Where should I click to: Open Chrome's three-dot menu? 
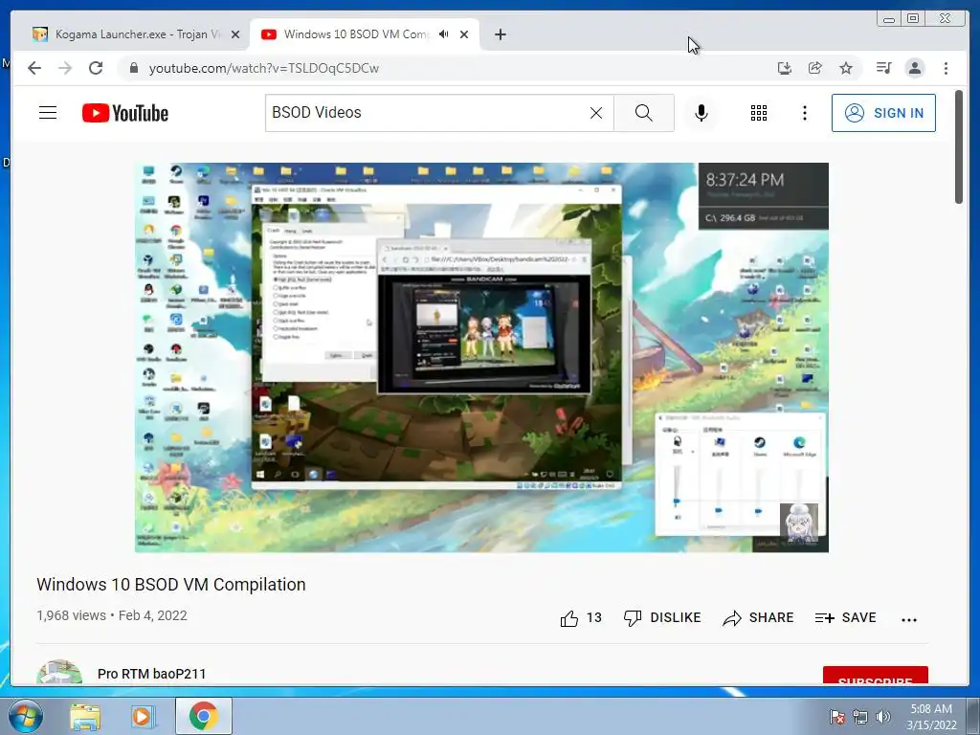pyautogui.click(x=946, y=68)
